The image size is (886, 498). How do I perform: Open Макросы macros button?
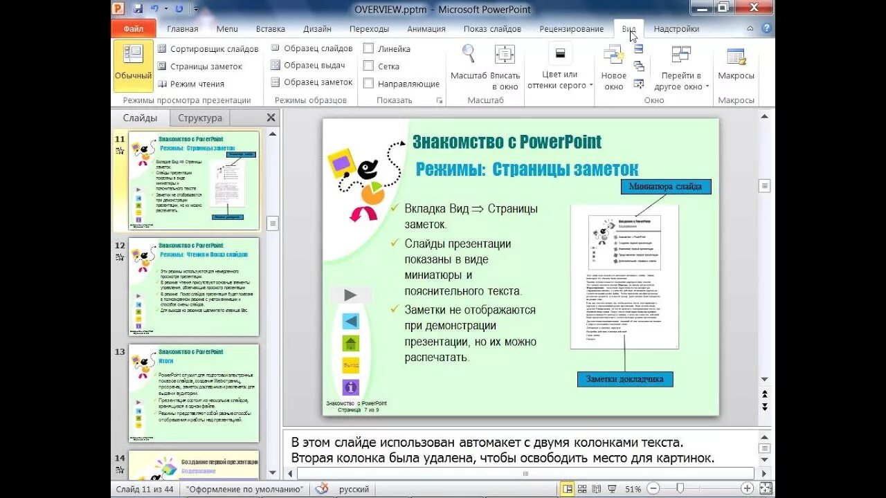click(736, 65)
